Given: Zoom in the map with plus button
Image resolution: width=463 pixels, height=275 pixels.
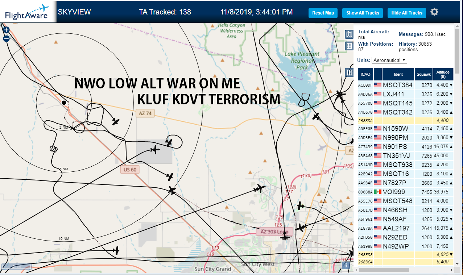Looking at the screenshot, I should (6, 30).
